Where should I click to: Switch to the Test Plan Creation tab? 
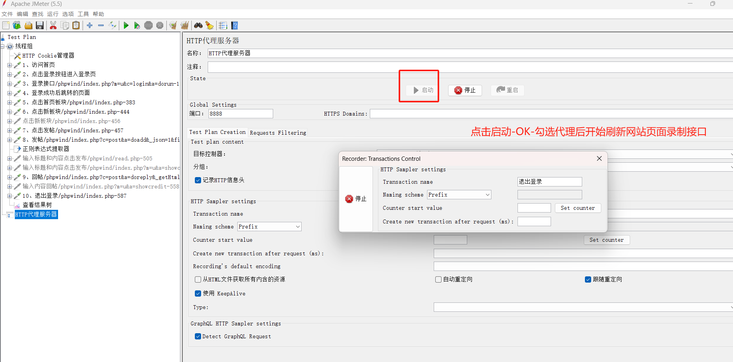click(217, 132)
